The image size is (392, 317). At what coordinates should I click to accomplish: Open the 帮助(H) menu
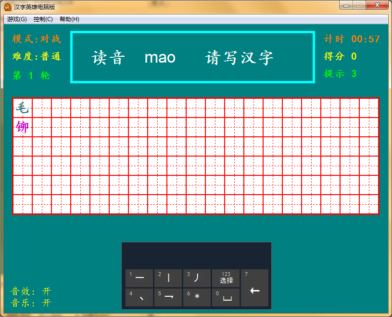69,19
